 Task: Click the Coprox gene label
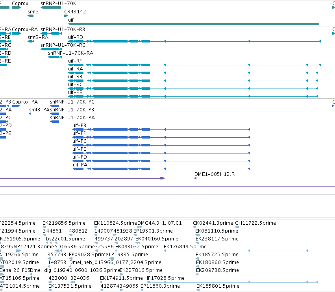[x=20, y=4]
